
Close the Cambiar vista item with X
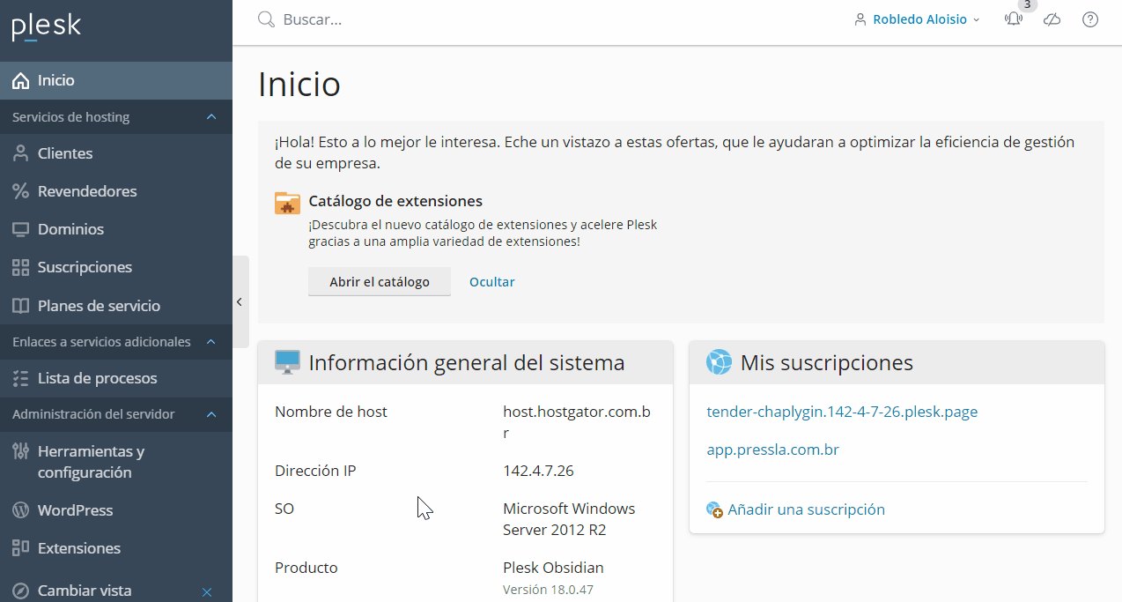[207, 591]
